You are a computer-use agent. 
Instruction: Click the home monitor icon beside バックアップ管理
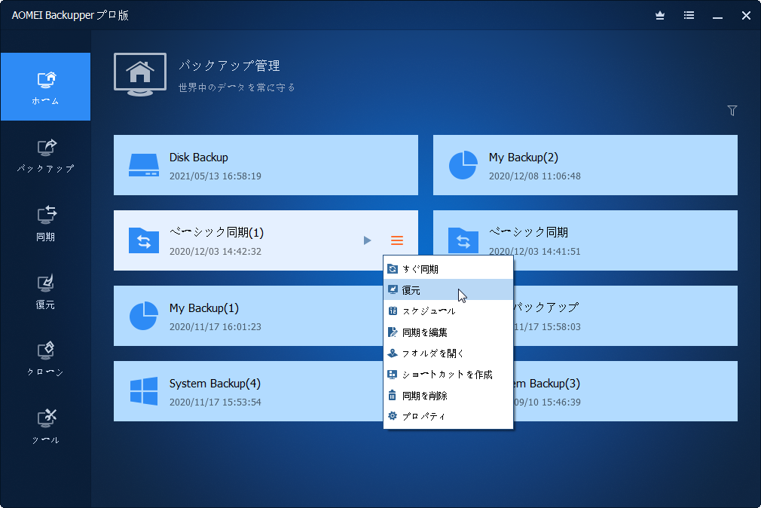click(x=140, y=75)
